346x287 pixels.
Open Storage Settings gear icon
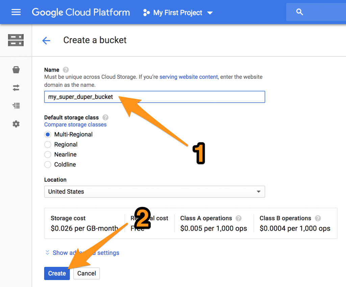coord(16,124)
